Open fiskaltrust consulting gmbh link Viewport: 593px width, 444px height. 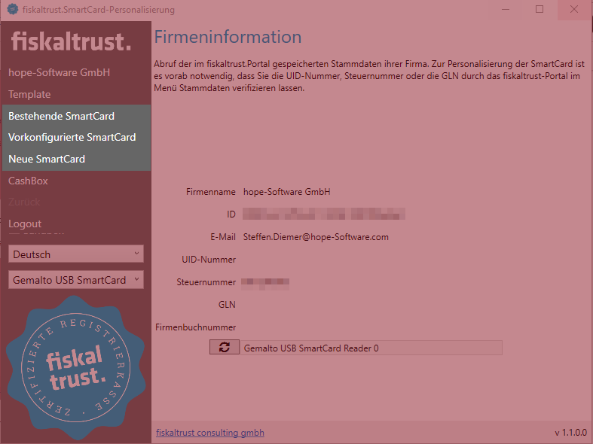point(210,433)
